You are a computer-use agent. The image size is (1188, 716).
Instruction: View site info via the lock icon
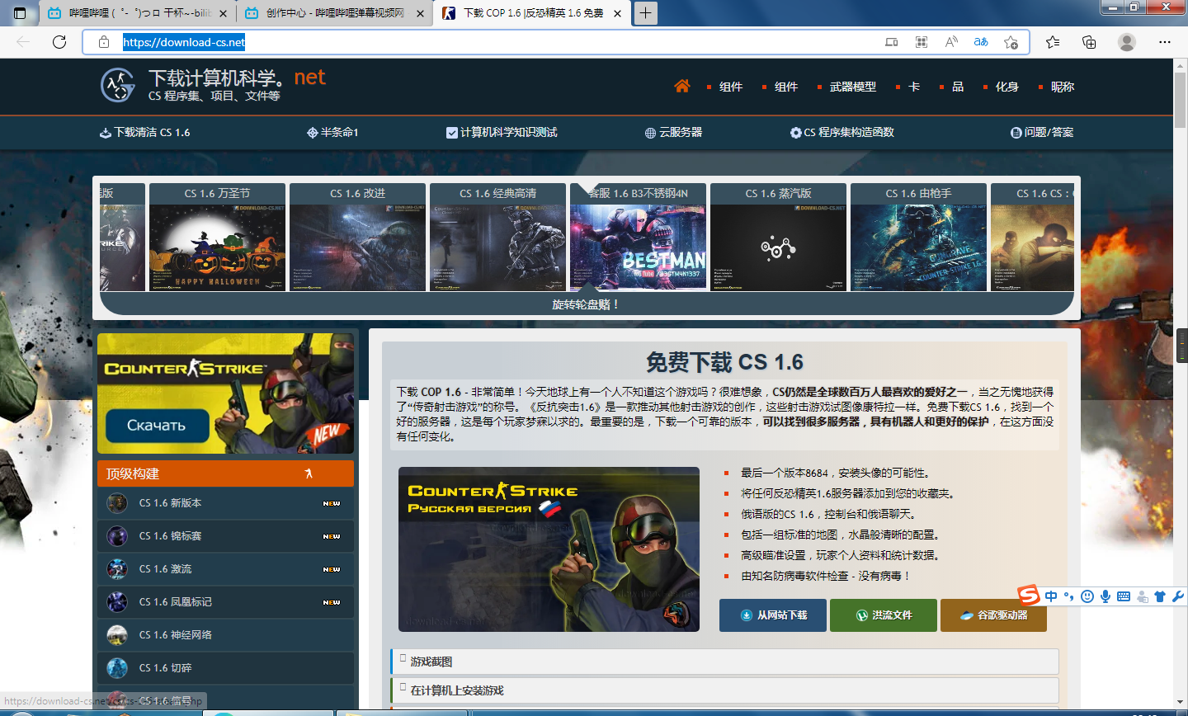[104, 42]
